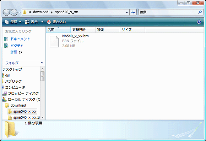The width and height of the screenshot is (206, 141).
Task: Open the 整理 (Organize) menu
Action: tap(13, 22)
